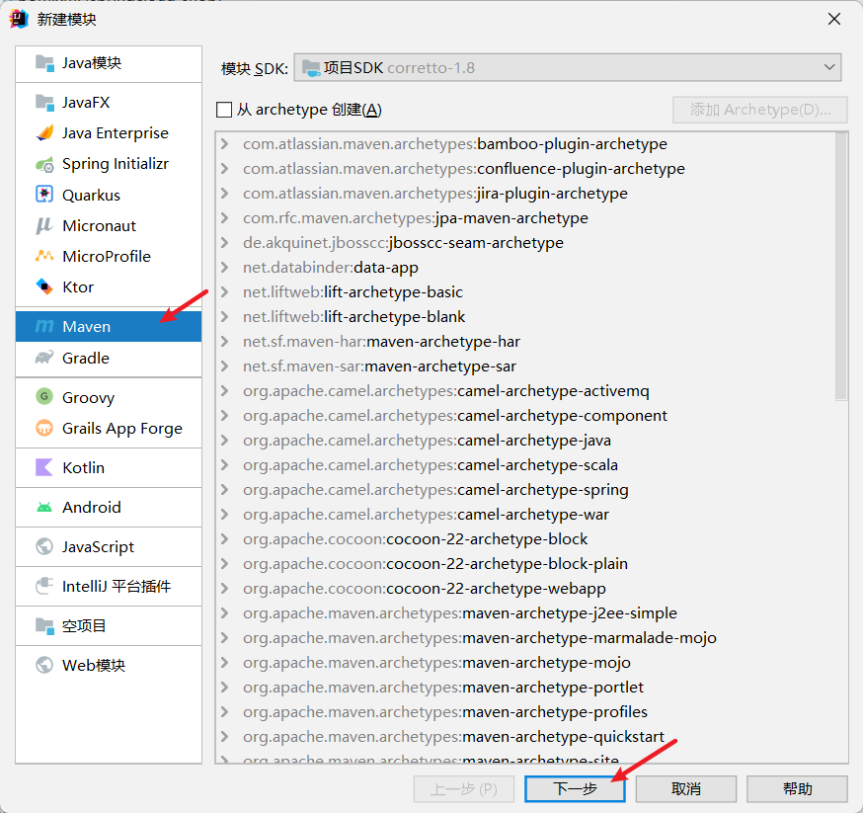Viewport: 863px width, 813px height.
Task: Enable 从 archetype 创建 checkbox
Action: (x=224, y=110)
